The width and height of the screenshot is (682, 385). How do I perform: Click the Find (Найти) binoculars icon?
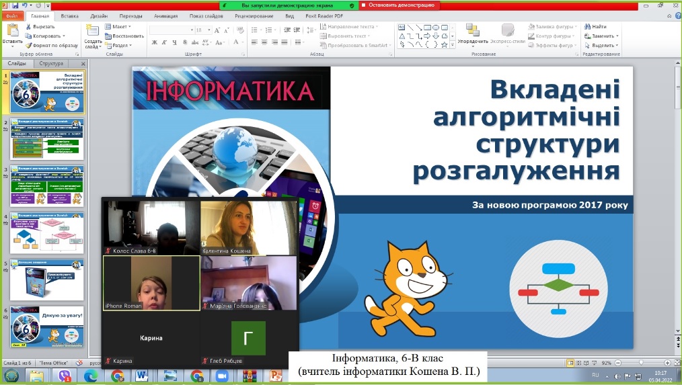pyautogui.click(x=587, y=27)
